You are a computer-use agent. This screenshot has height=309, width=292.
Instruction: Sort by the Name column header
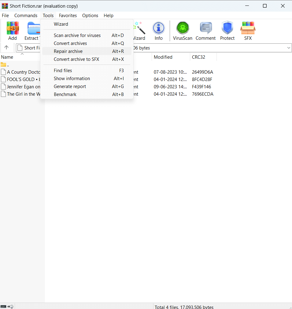click(7, 57)
